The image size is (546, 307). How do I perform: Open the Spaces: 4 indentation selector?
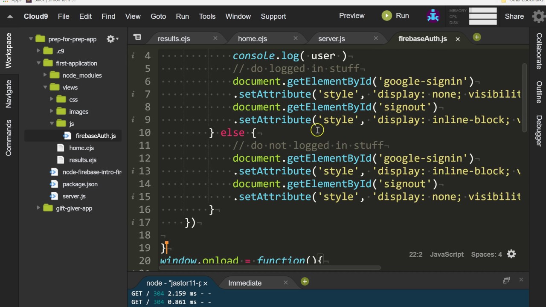click(x=486, y=254)
